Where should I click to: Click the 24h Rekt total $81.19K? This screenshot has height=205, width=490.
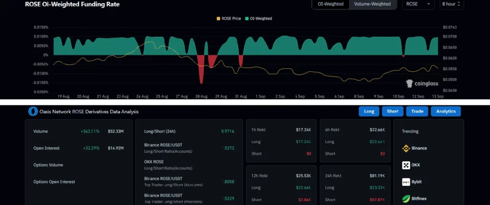click(x=377, y=176)
